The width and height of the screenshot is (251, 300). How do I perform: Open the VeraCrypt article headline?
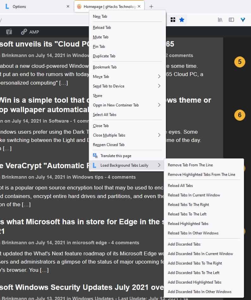tap(45, 166)
